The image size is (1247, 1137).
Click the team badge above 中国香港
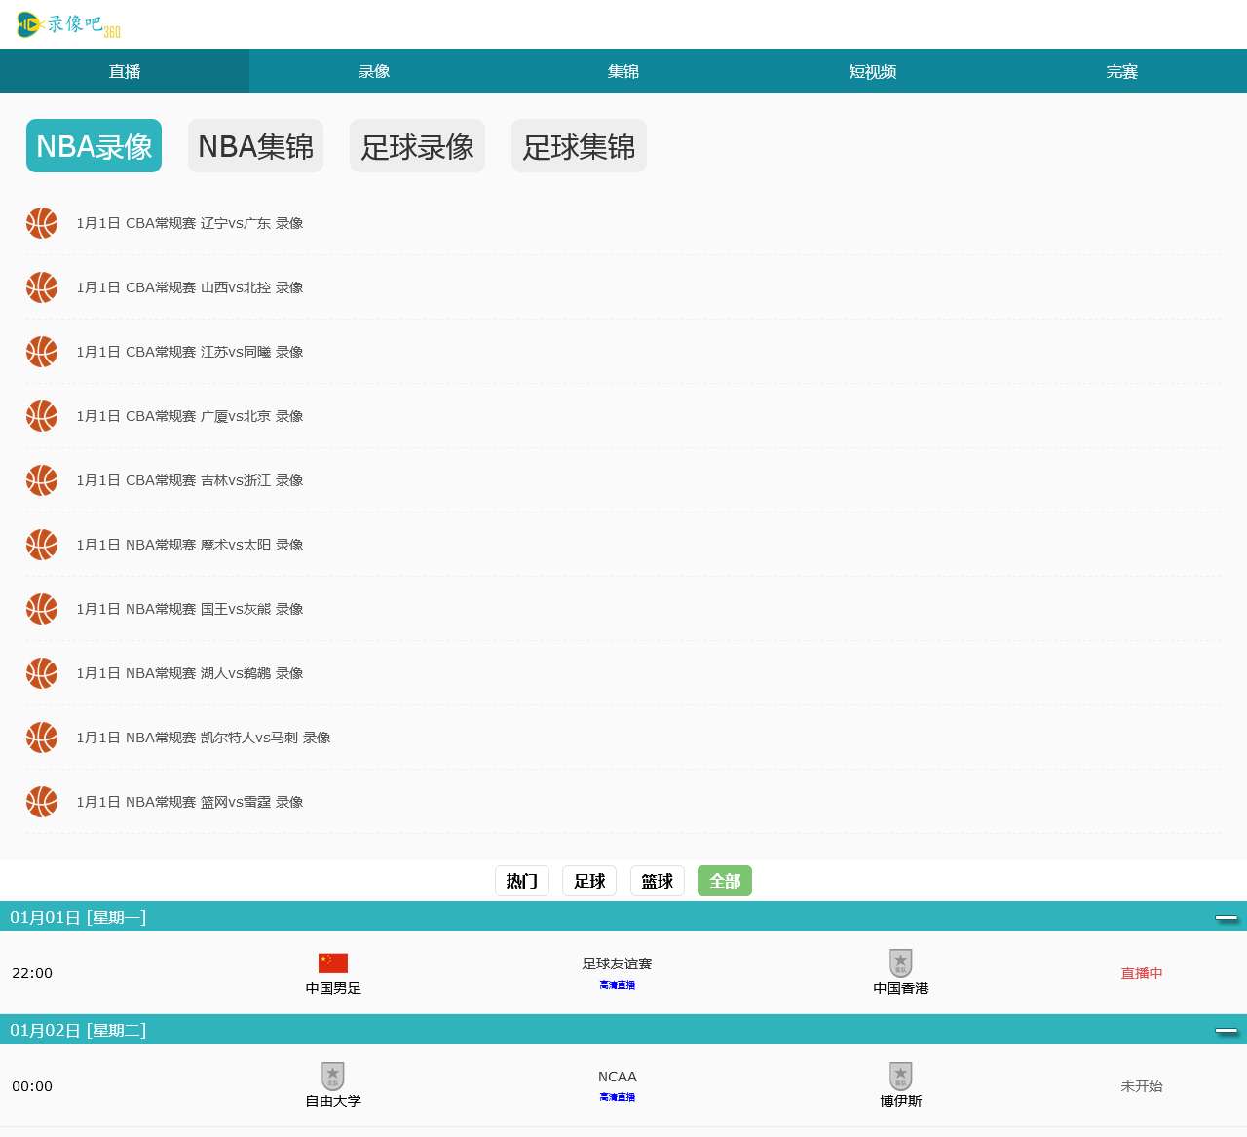coord(901,963)
